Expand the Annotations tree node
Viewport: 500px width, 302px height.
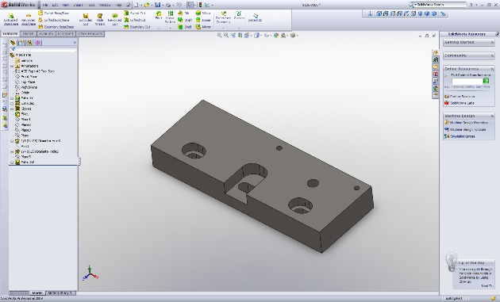(12, 66)
